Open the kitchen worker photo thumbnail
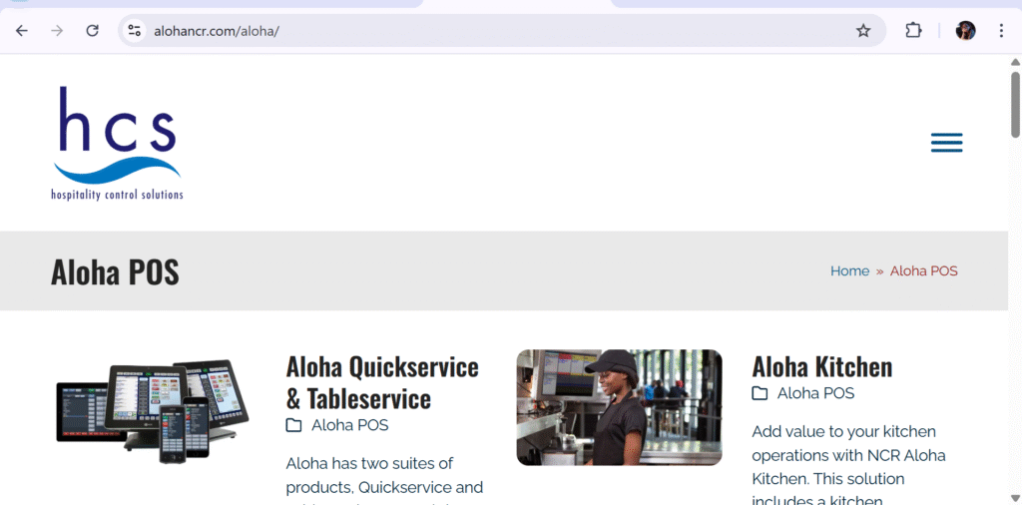Image resolution: width=1022 pixels, height=505 pixels. point(619,407)
